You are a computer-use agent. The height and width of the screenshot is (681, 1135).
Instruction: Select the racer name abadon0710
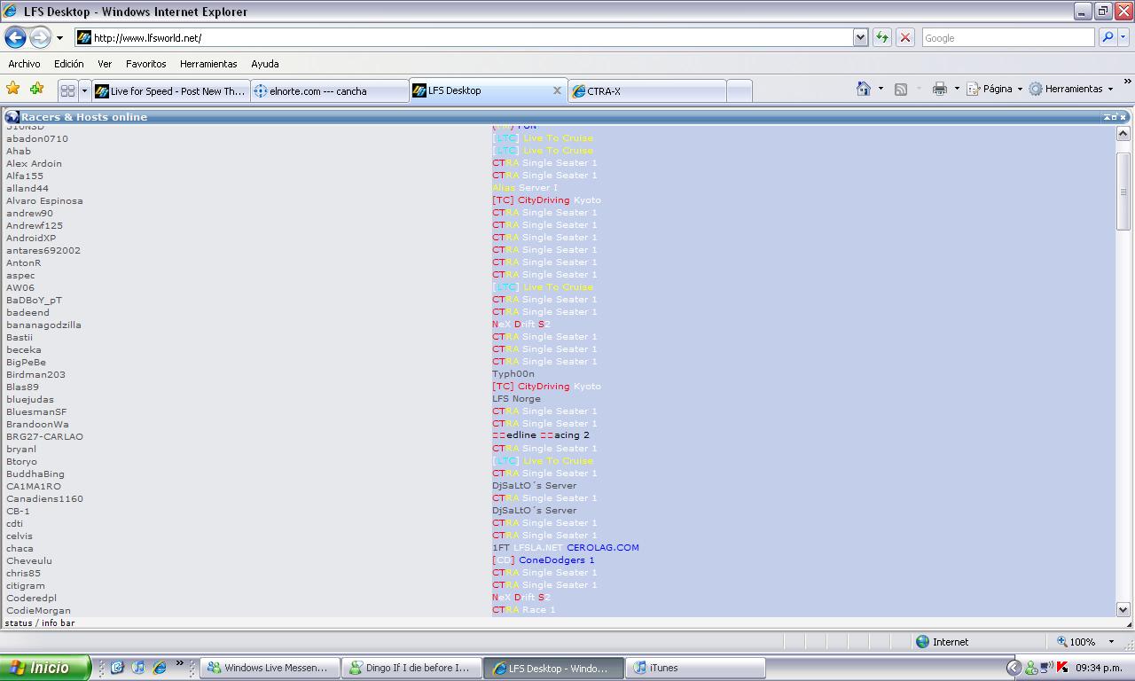coord(37,138)
